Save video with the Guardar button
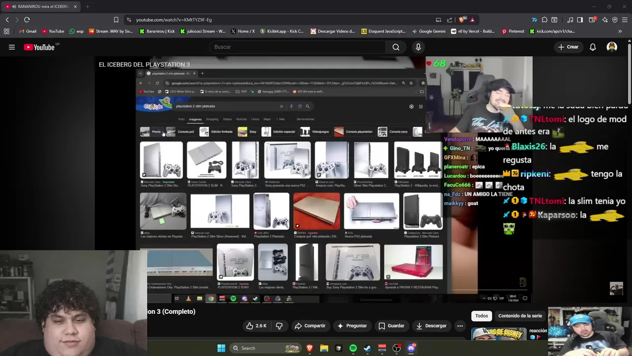632x356 pixels. point(392,326)
